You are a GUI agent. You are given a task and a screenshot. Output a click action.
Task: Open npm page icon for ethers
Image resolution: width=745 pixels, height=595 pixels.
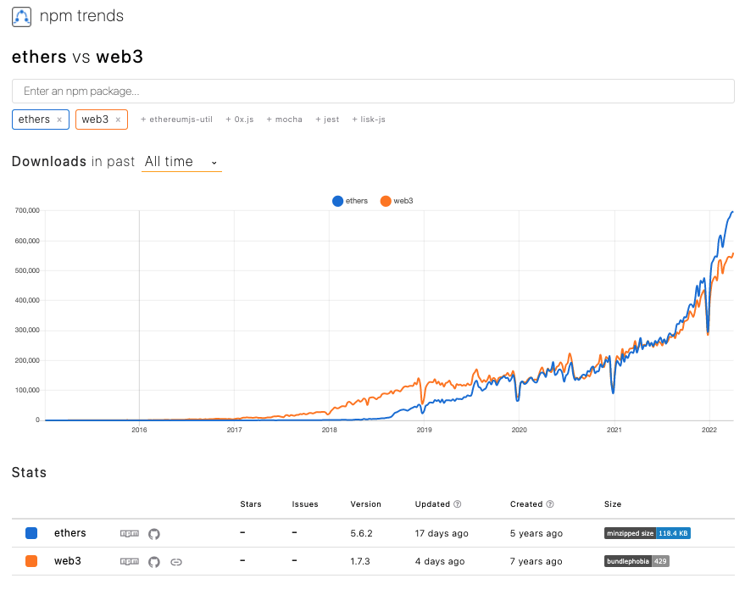click(x=129, y=534)
